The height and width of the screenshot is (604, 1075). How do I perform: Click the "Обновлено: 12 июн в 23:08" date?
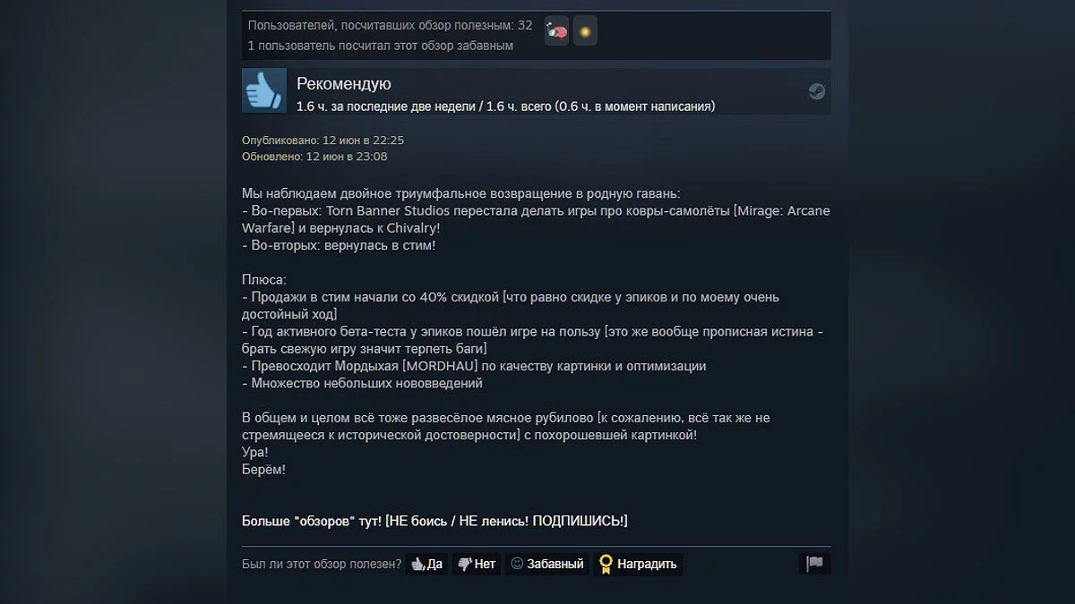coord(314,157)
